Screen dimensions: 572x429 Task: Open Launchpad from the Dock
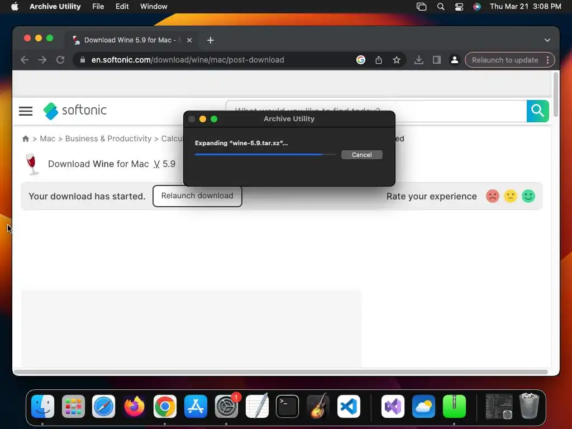pos(73,407)
